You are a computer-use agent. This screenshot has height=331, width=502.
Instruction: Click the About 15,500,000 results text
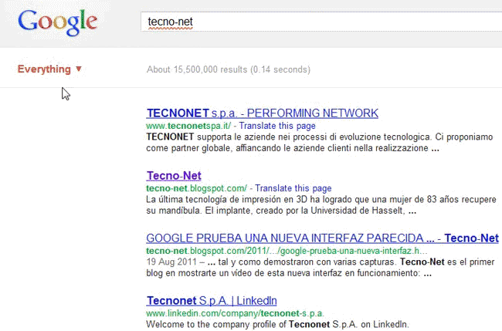point(229,69)
